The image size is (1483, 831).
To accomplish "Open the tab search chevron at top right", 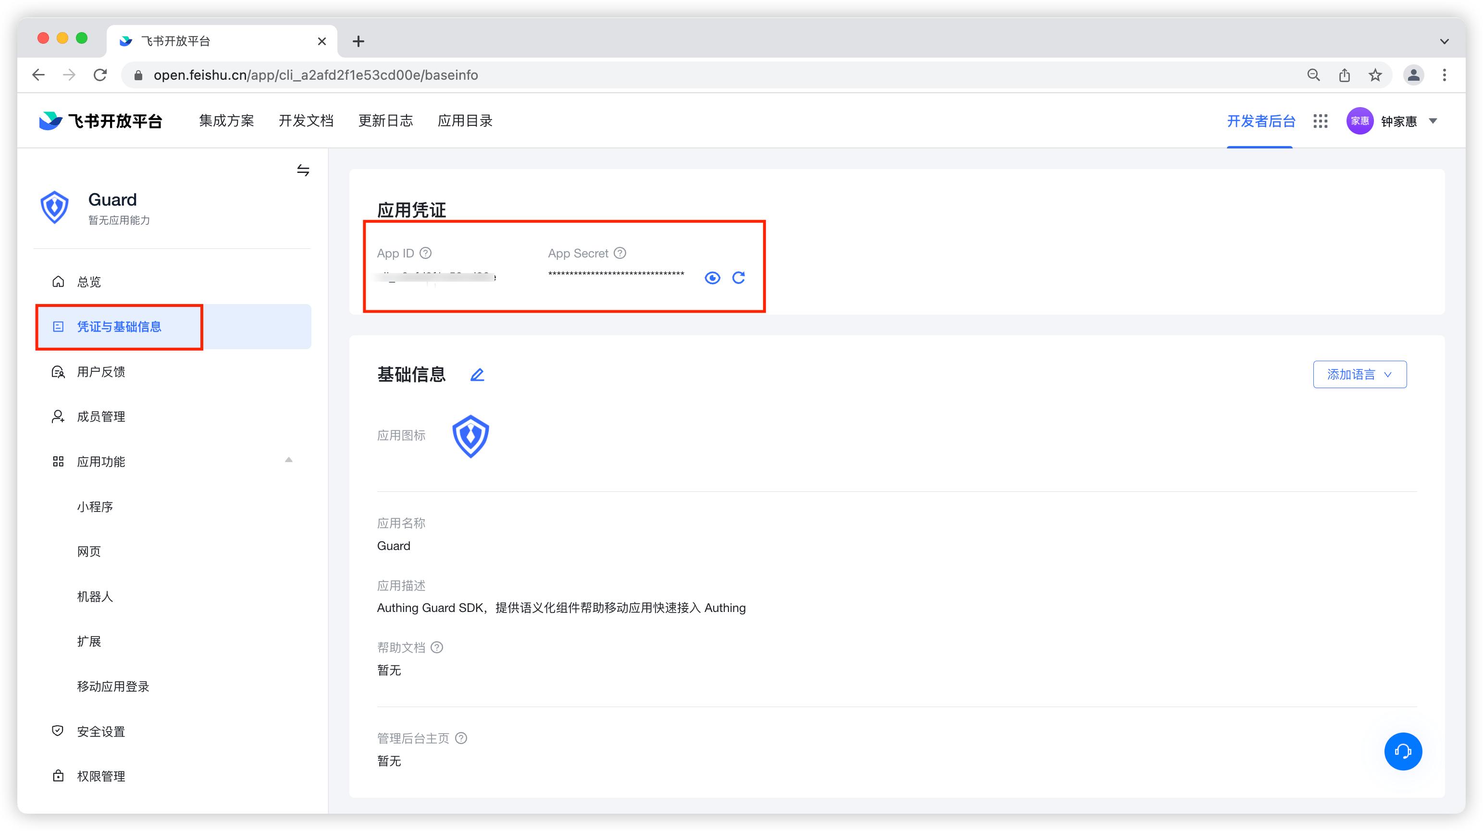I will coord(1444,41).
